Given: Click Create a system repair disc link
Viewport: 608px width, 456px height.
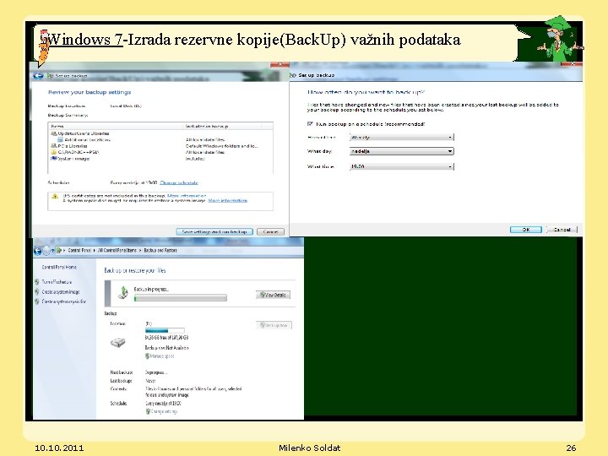Looking at the screenshot, I should pos(64,301).
